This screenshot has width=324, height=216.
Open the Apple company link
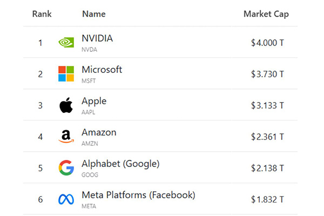[x=94, y=101]
